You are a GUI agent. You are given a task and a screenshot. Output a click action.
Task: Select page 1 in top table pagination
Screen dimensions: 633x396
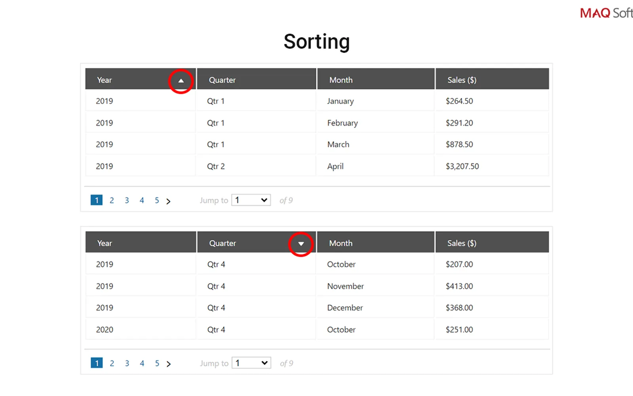pyautogui.click(x=97, y=200)
